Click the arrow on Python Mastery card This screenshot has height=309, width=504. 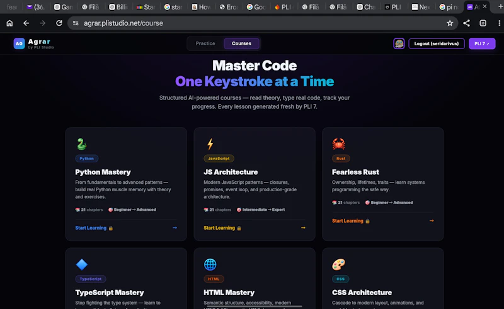pyautogui.click(x=175, y=228)
